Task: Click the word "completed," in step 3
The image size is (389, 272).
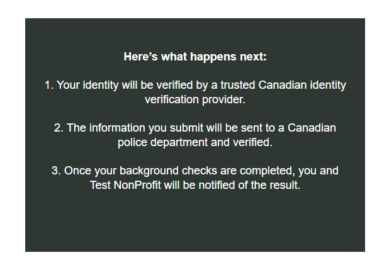Action: coord(268,171)
